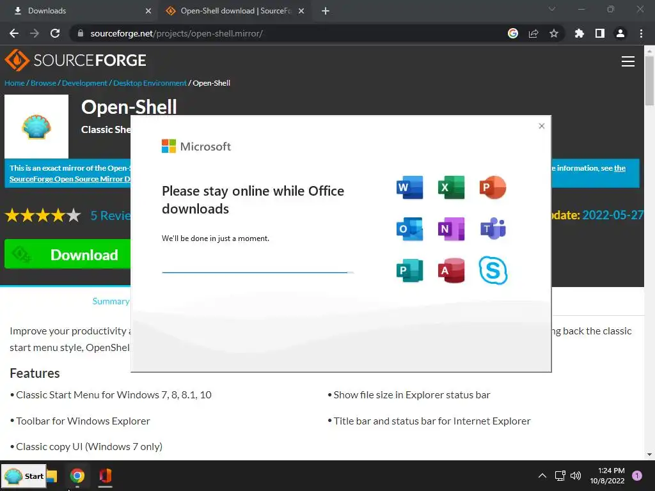Click 'Toolbar for Windows Explorer' feature text
This screenshot has height=491, width=655.
pyautogui.click(x=83, y=421)
